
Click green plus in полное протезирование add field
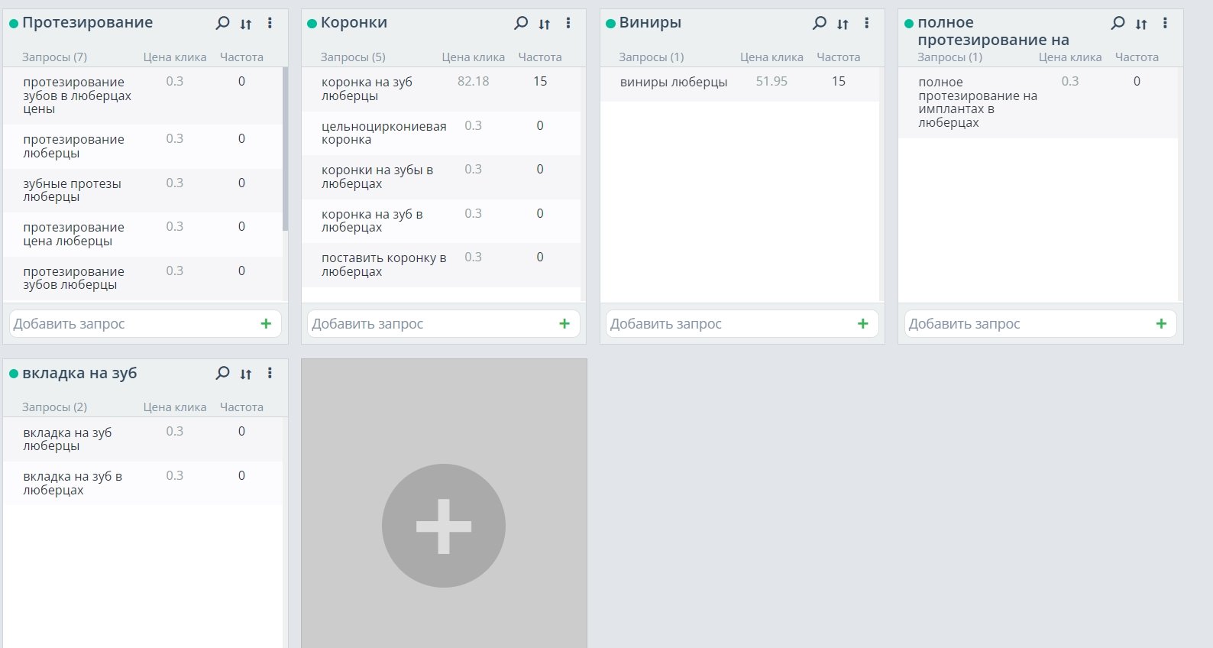click(x=1161, y=323)
